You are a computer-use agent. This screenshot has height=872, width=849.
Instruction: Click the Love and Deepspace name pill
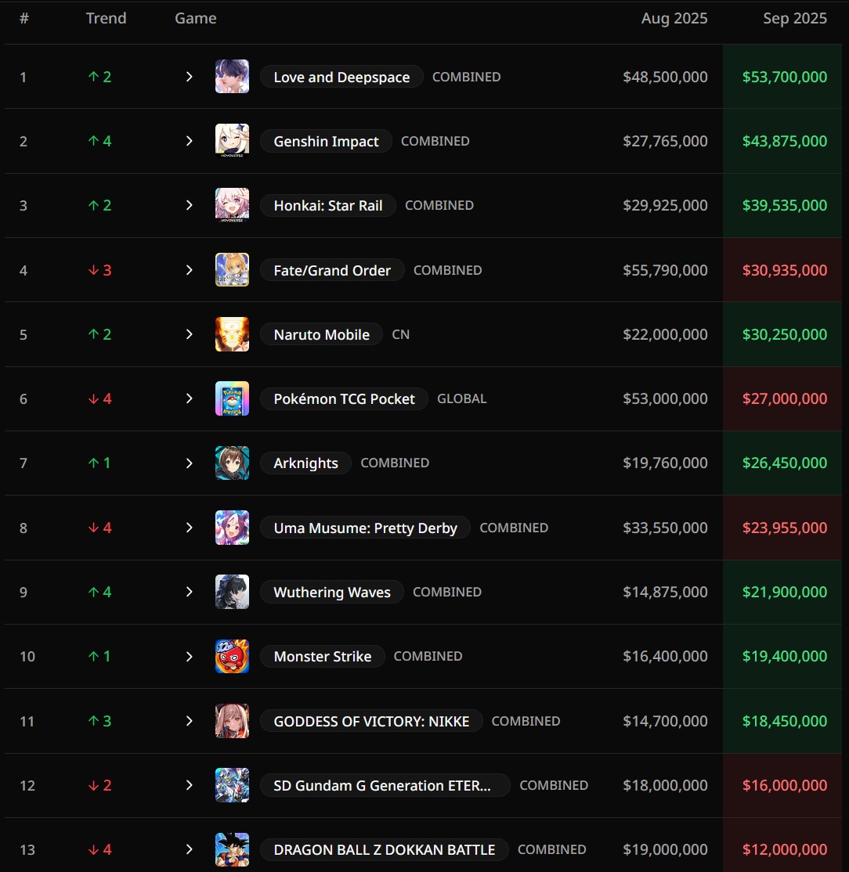[341, 77]
